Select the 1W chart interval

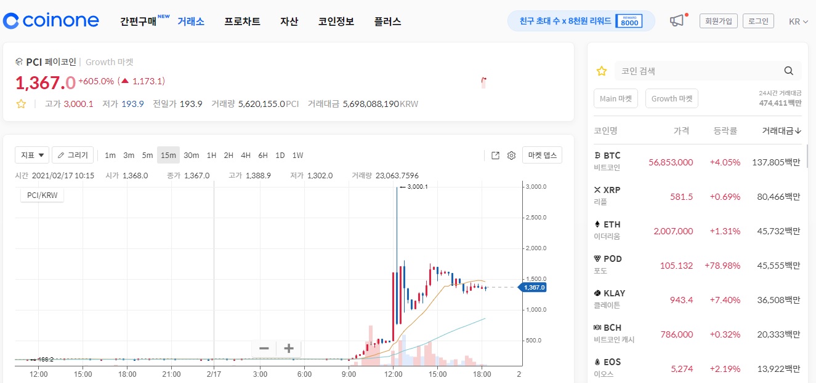click(x=297, y=156)
